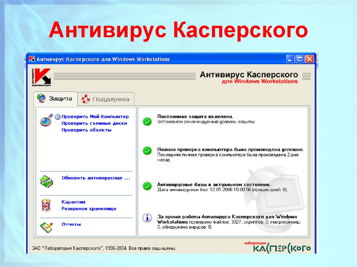Switch to the Защита tab

(x=55, y=99)
